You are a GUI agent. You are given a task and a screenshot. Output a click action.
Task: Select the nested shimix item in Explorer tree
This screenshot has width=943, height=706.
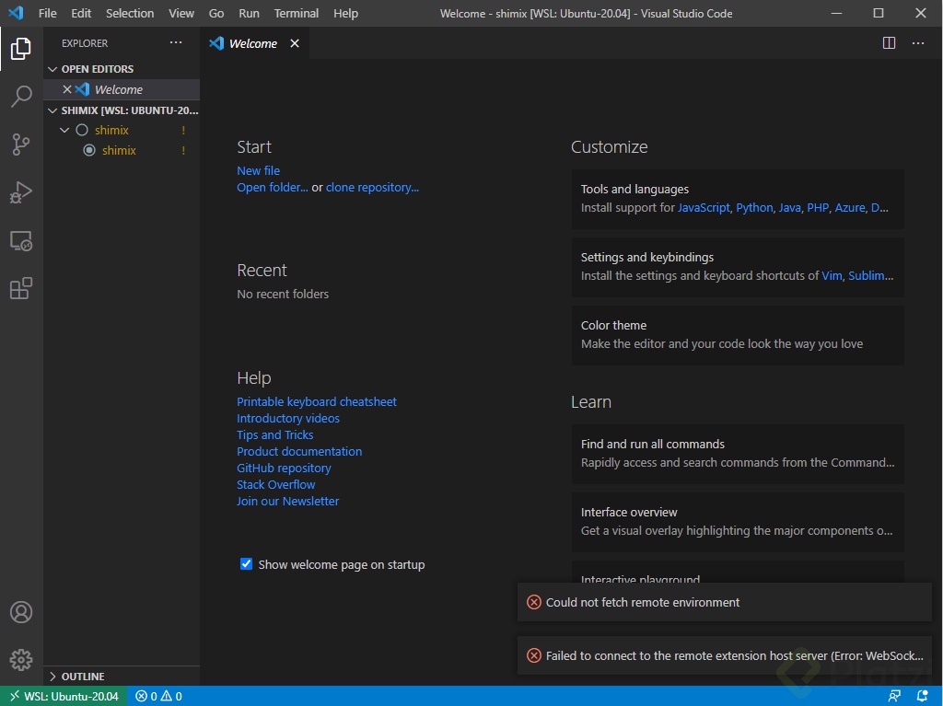pos(122,150)
